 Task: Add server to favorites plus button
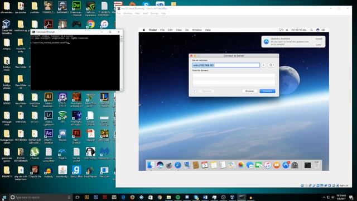tap(263, 65)
